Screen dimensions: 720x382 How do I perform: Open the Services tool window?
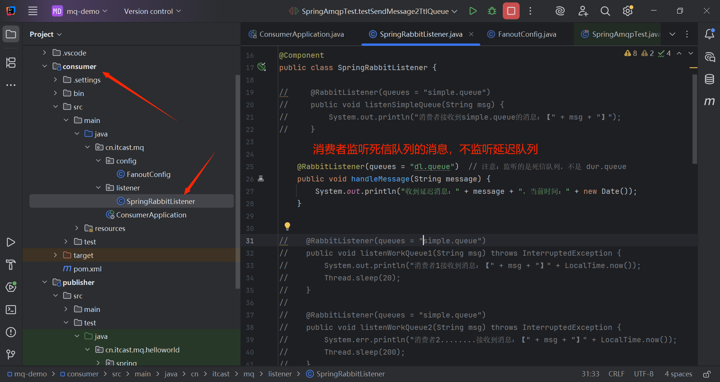11,287
